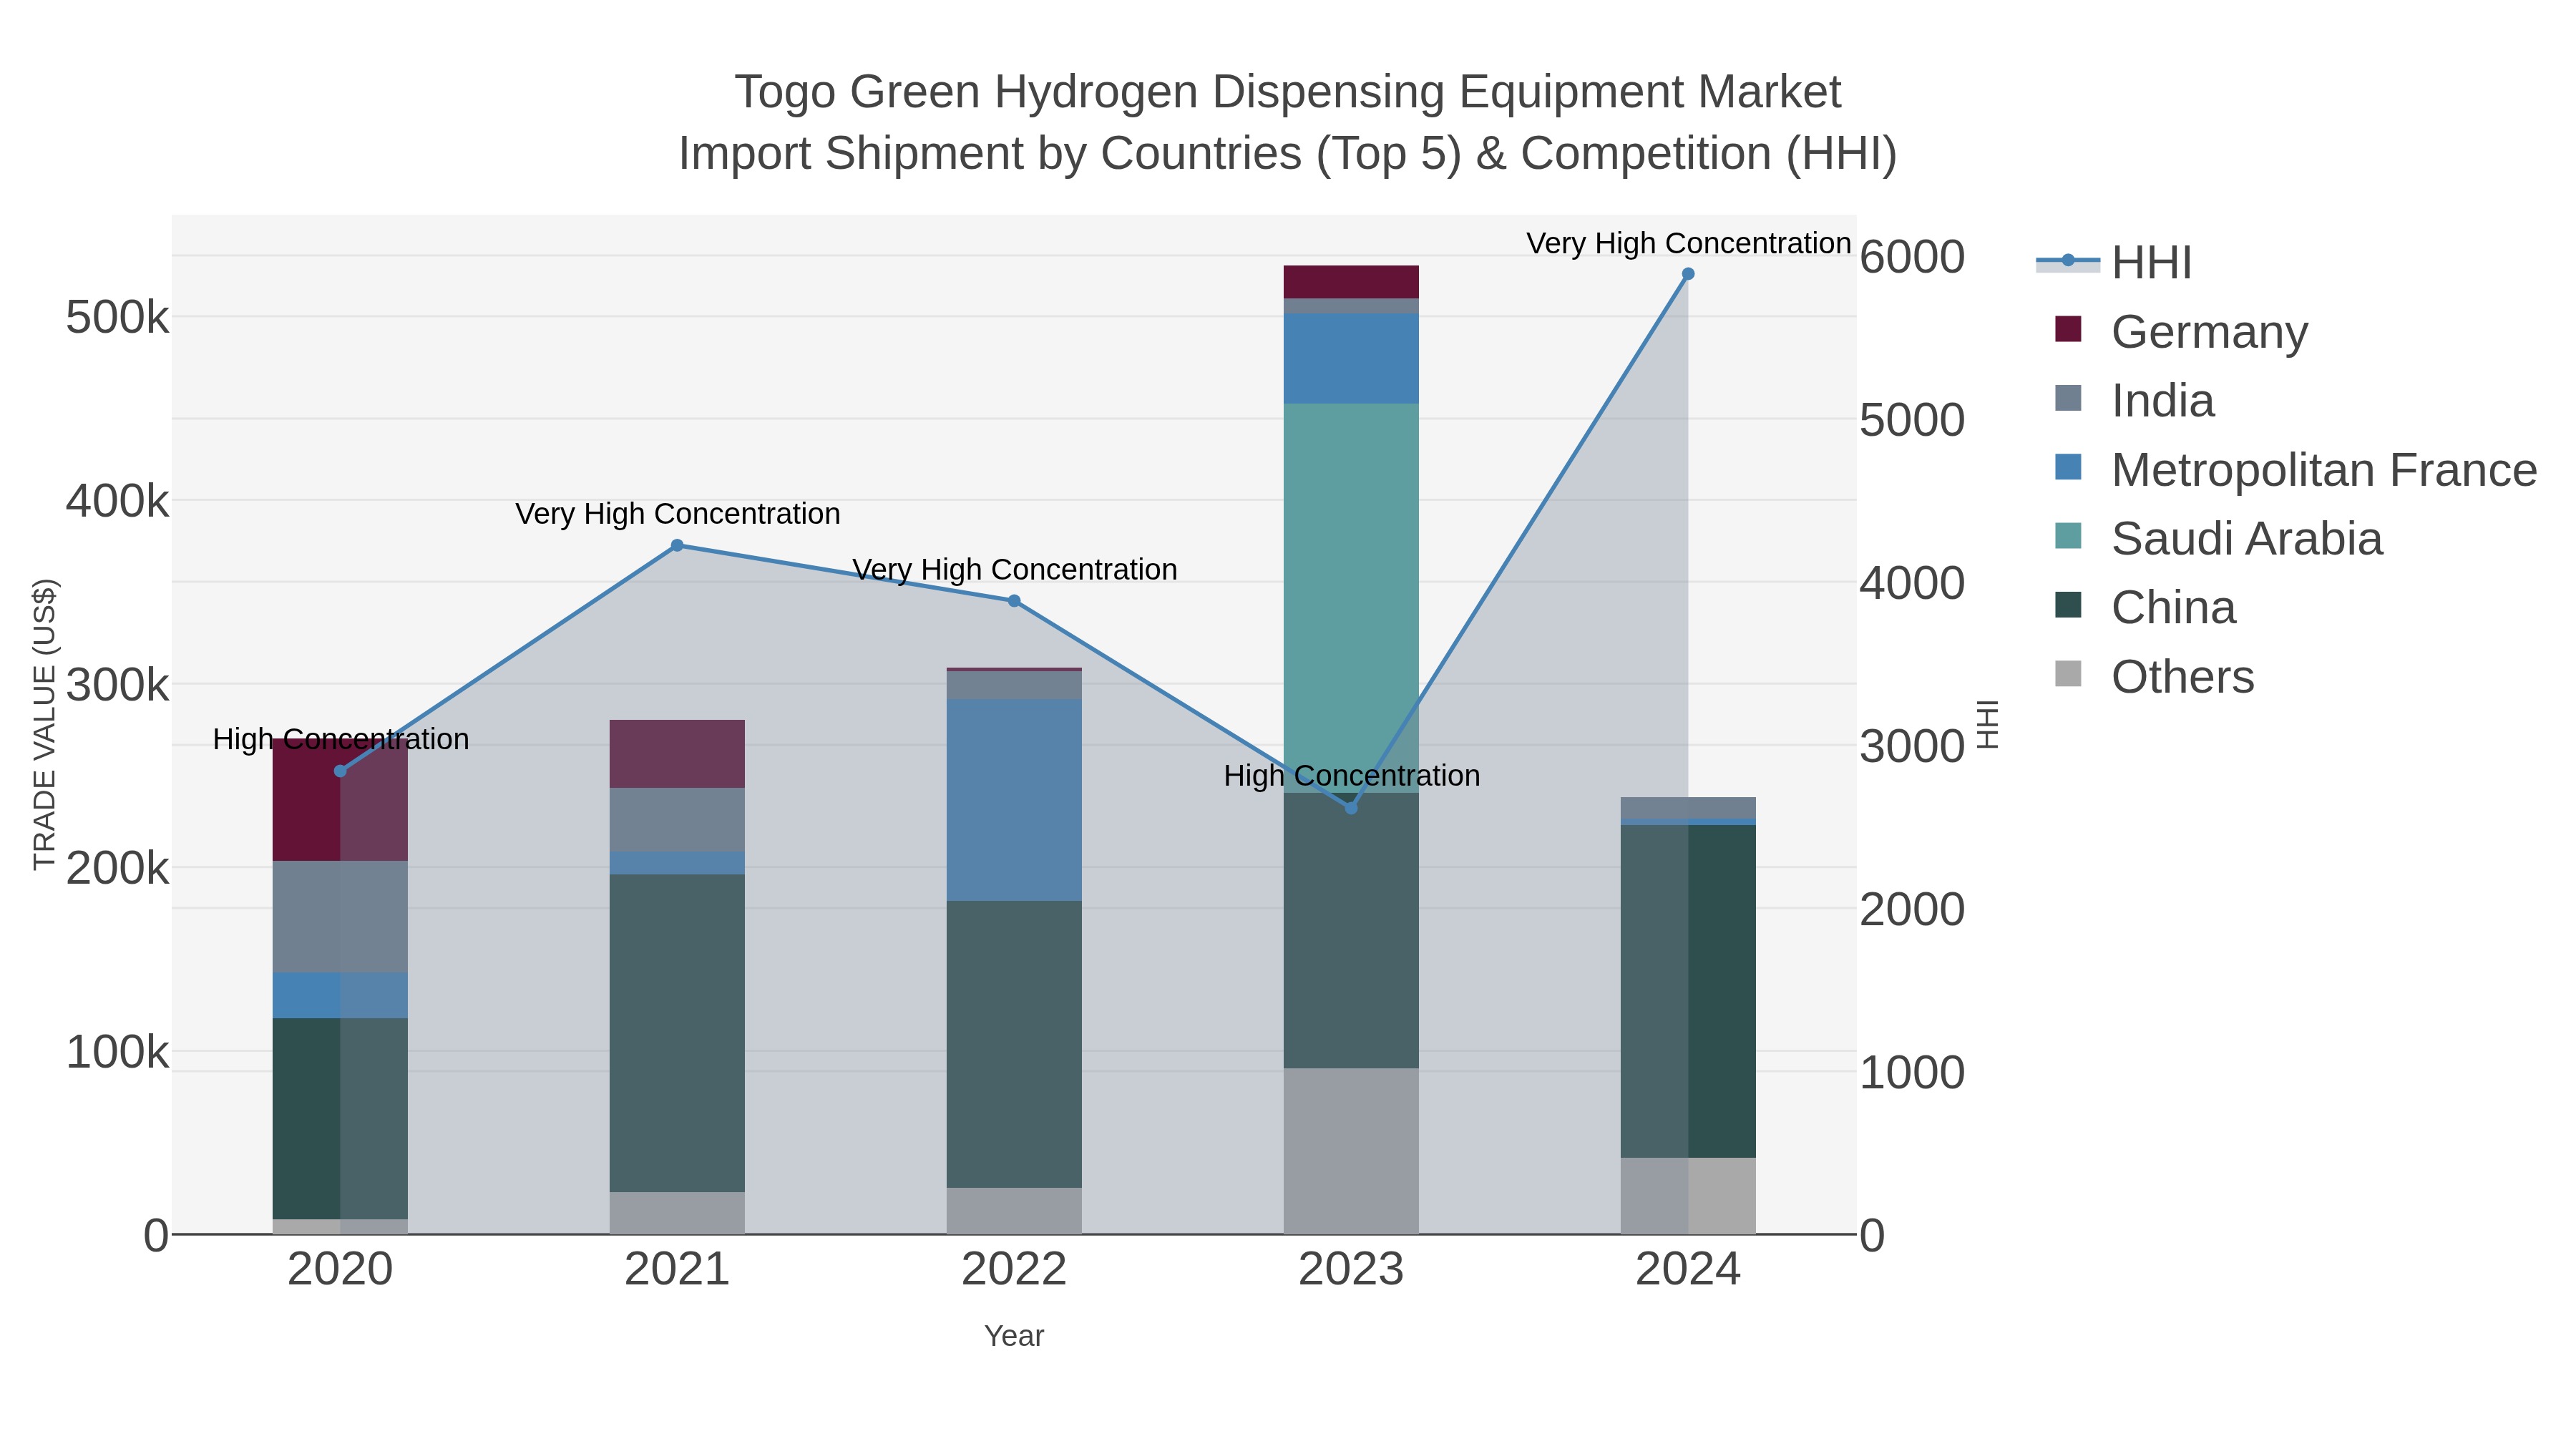Click the 2000 HHI axis tick label

click(1912, 909)
